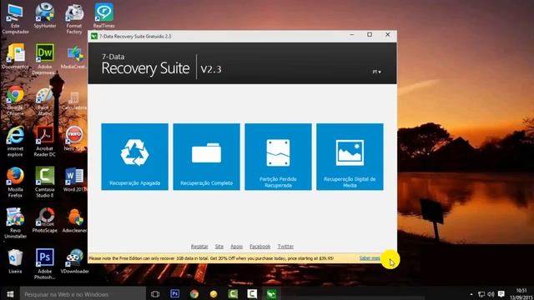Open Mozilla Firefox desktop shortcut
The image size is (534, 300).
[15, 182]
